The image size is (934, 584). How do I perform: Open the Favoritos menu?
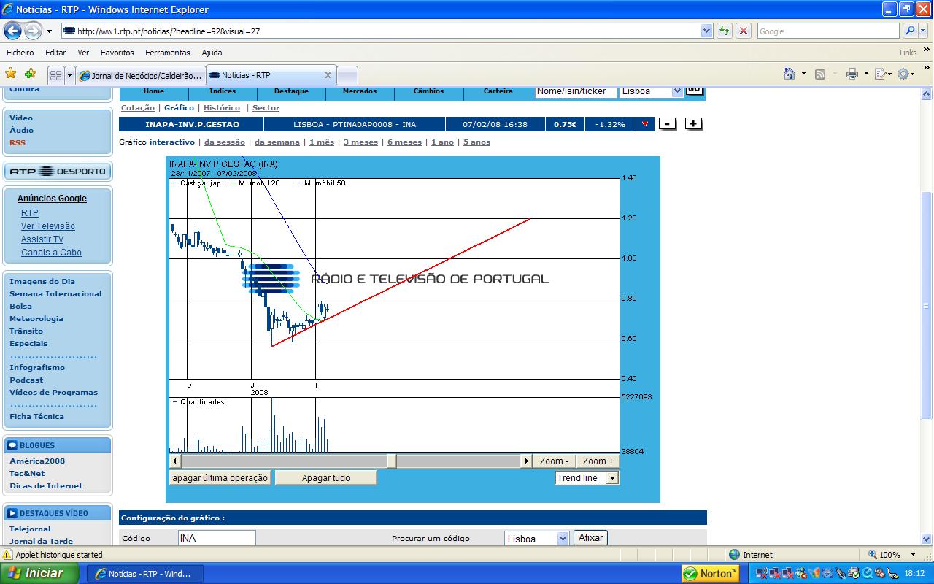pos(117,53)
